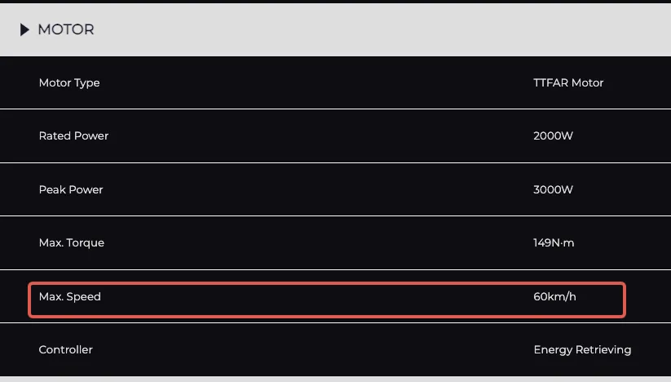The image size is (671, 382).
Task: Select the Controller label
Action: click(x=65, y=349)
